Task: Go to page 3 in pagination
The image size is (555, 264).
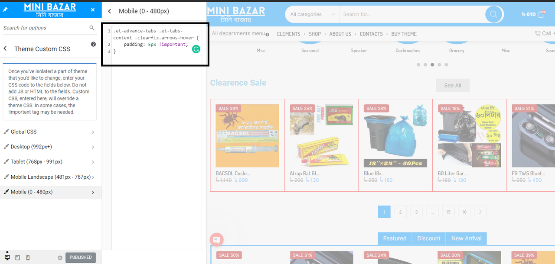Action: tap(416, 212)
